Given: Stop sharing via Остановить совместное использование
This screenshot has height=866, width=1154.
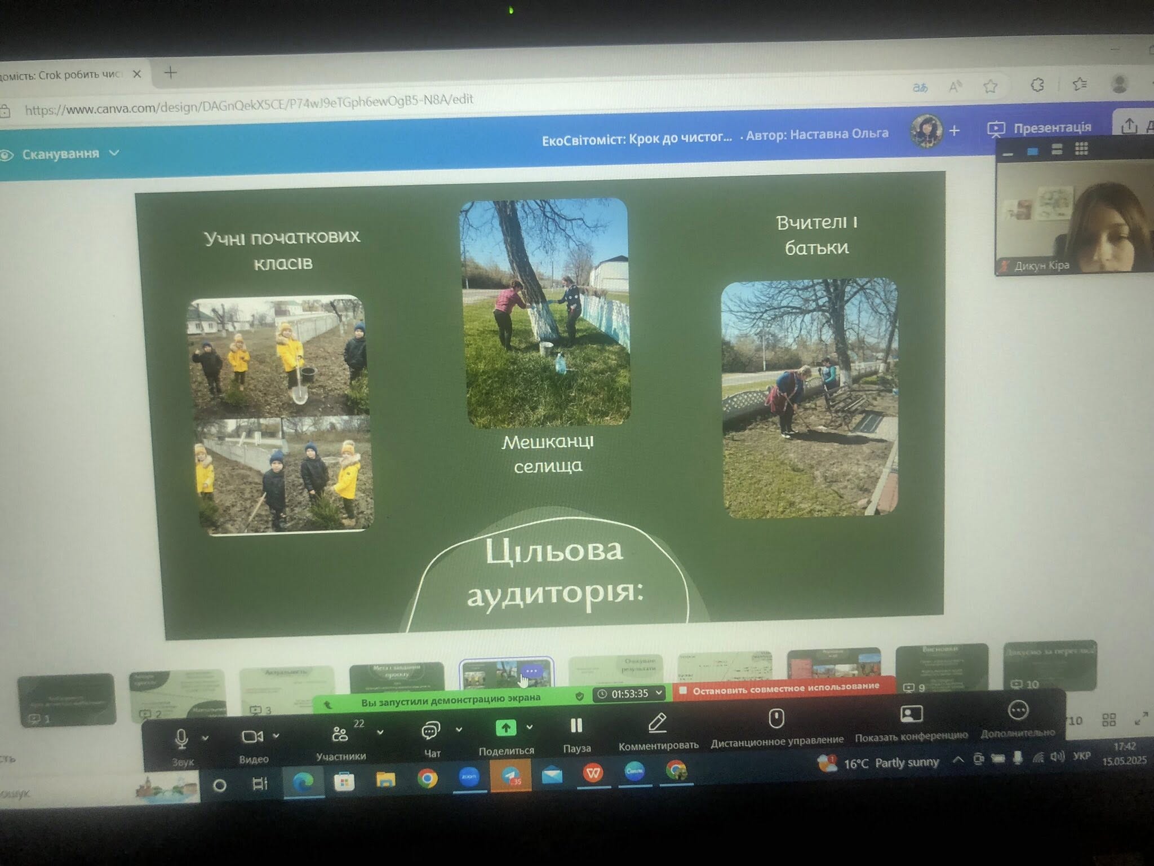Looking at the screenshot, I should point(783,688).
